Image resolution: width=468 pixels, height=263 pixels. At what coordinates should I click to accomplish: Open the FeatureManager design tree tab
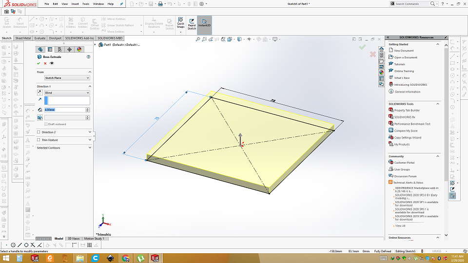click(x=40, y=50)
